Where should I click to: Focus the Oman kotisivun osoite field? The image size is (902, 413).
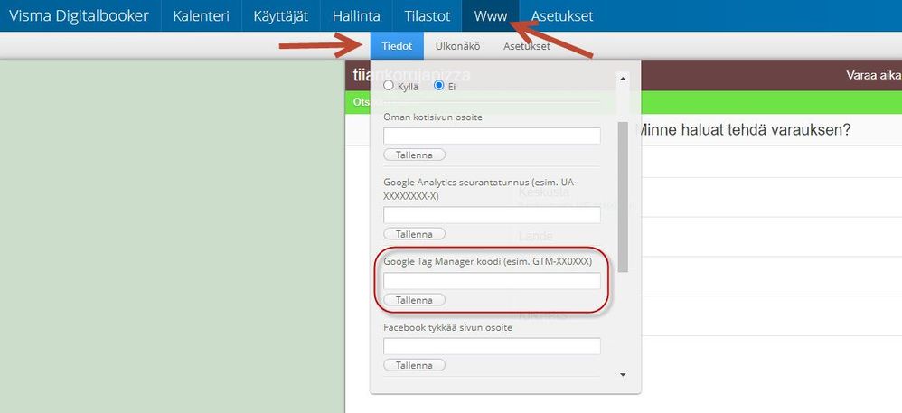(x=492, y=136)
